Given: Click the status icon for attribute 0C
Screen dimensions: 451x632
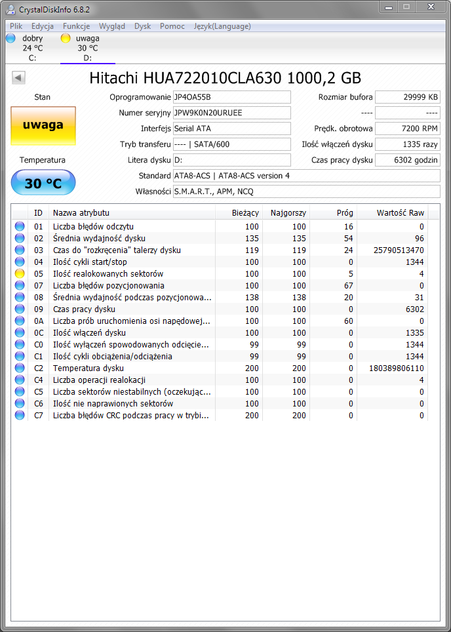Looking at the screenshot, I should tap(20, 332).
